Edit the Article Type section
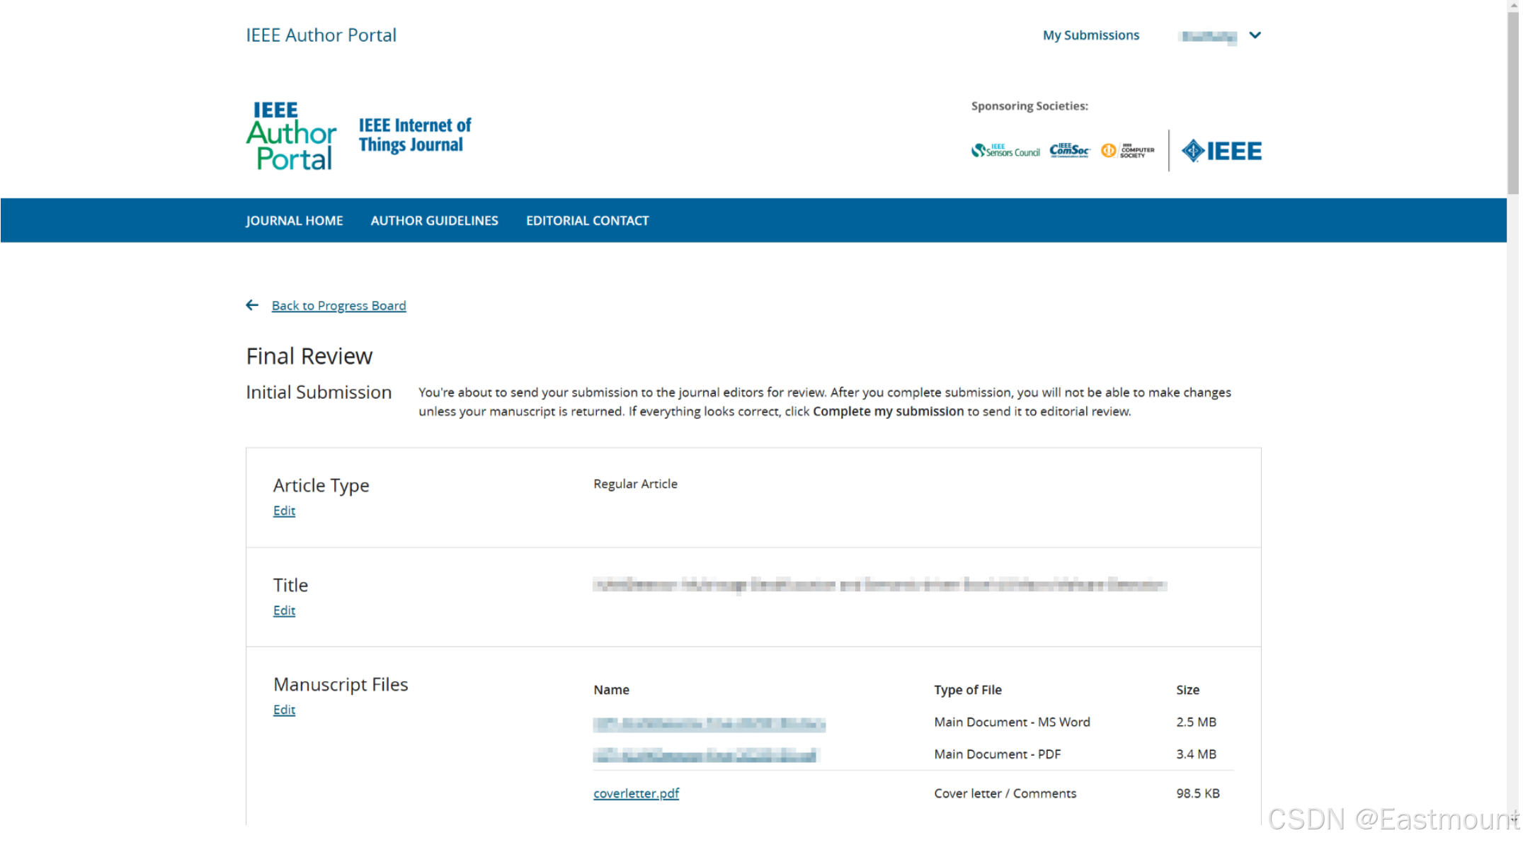This screenshot has height=845, width=1523. point(284,511)
